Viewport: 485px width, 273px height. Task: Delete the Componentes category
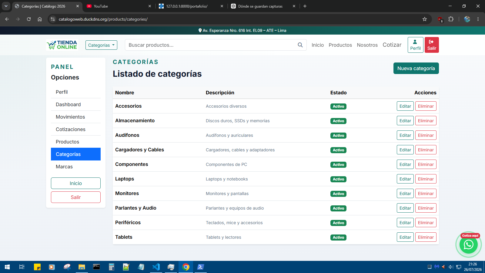426,164
